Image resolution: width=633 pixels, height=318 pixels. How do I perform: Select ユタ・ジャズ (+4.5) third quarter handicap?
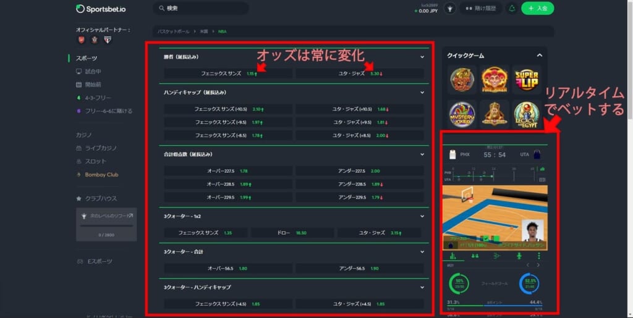pyautogui.click(x=360, y=304)
